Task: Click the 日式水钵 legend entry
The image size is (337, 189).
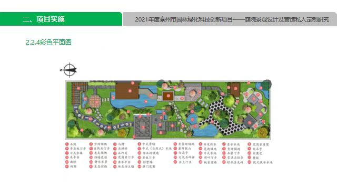Action: [74, 153]
